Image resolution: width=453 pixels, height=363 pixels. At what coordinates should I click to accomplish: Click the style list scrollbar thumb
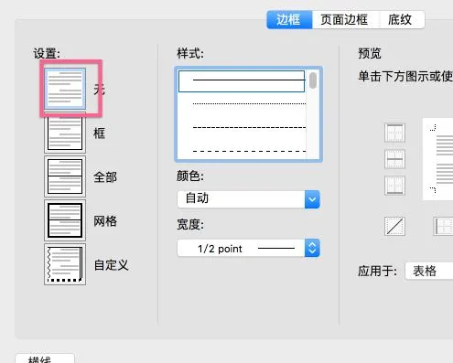pyautogui.click(x=313, y=80)
